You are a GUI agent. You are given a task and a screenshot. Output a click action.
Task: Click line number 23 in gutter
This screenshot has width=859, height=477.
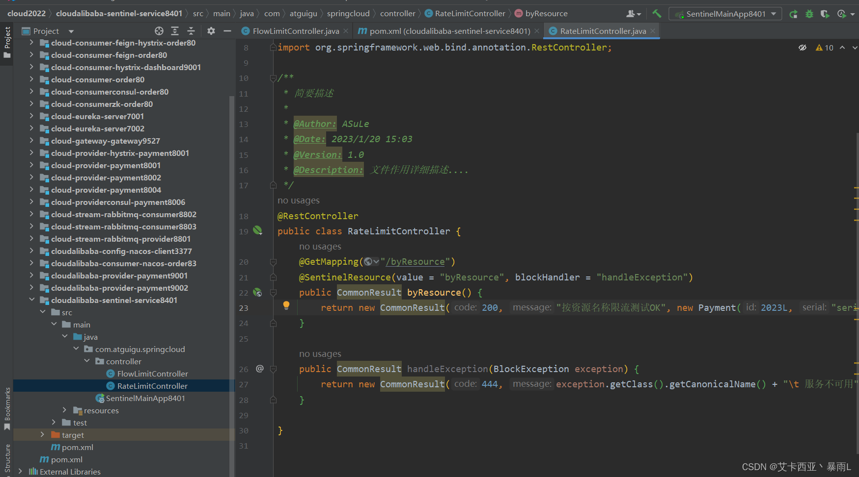click(x=244, y=308)
